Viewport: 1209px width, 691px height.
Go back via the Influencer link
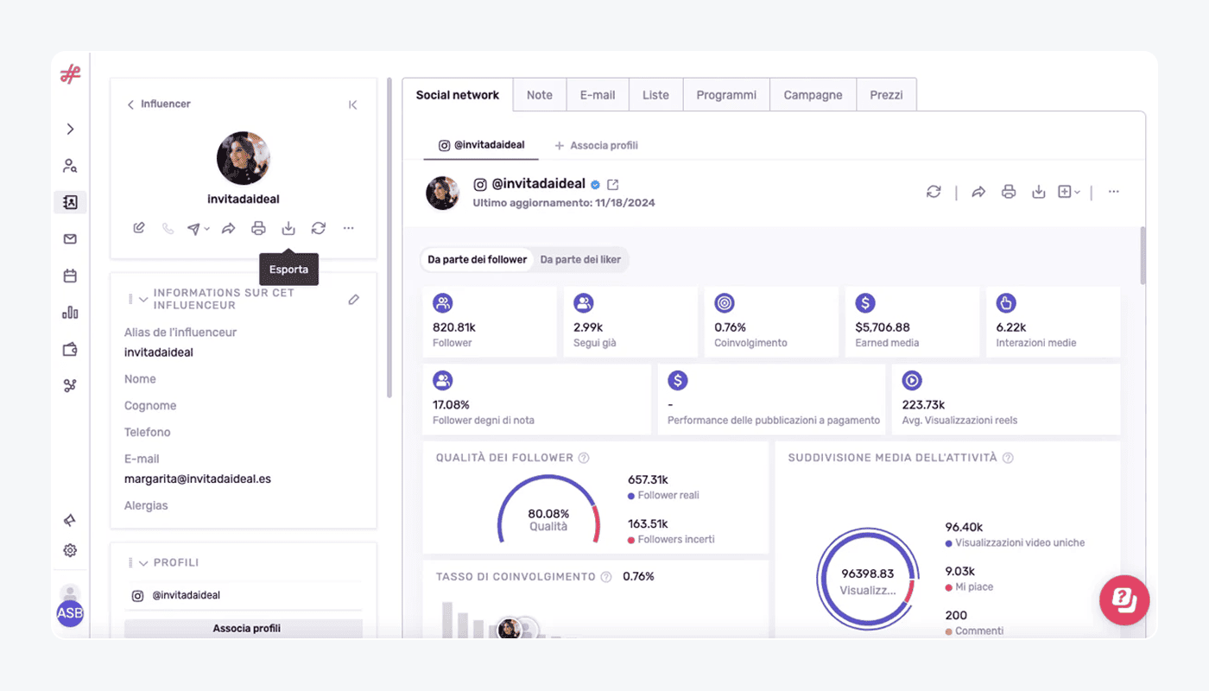[x=159, y=105]
